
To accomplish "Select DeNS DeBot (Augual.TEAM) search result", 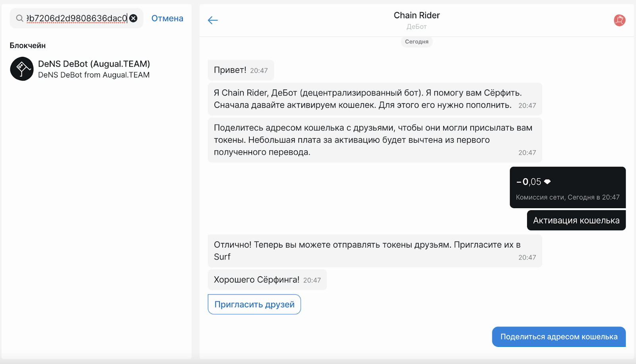I will [97, 69].
